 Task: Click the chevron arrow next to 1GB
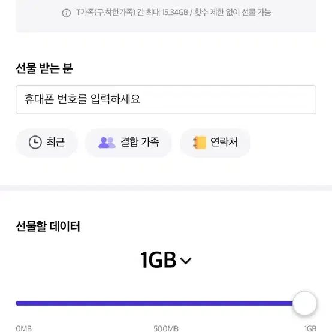(186, 261)
